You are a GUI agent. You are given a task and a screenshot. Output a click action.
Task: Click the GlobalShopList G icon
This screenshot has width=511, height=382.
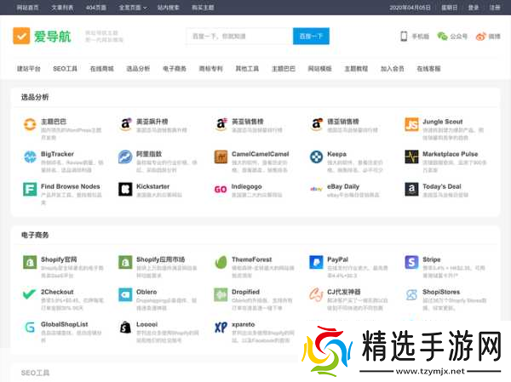[30, 327]
